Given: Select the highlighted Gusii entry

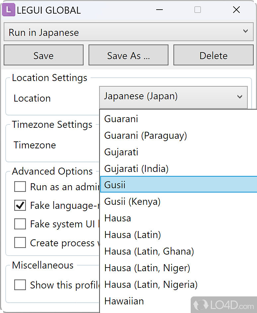Looking at the screenshot, I should [x=115, y=185].
